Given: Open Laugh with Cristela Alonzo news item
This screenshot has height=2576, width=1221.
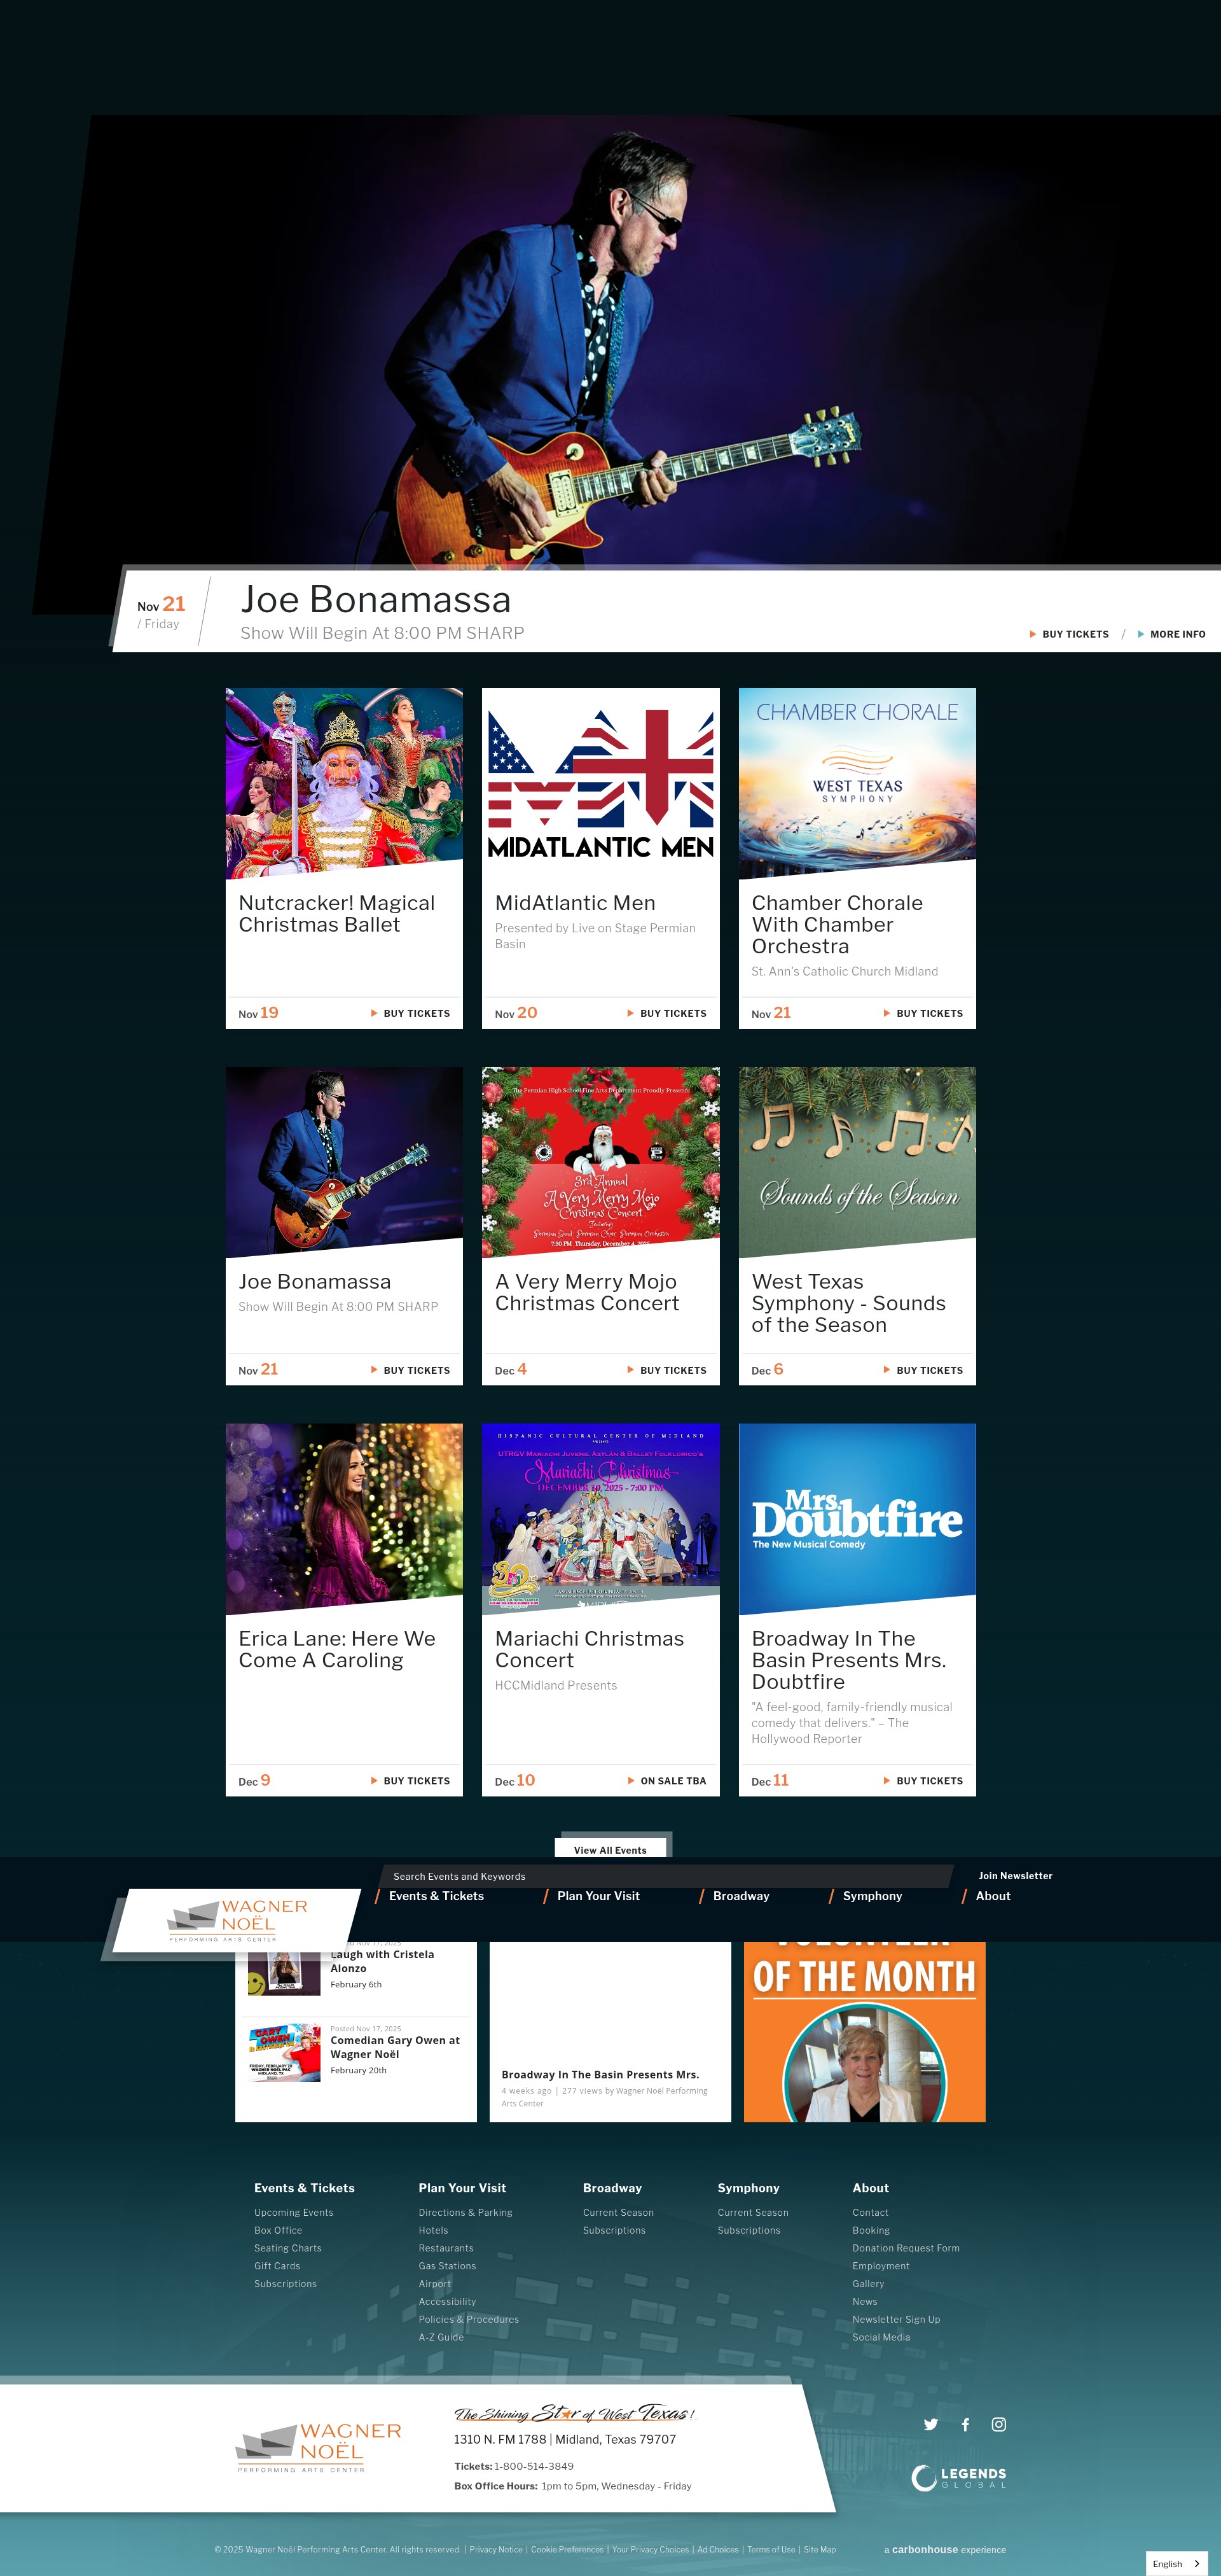Looking at the screenshot, I should tap(382, 1961).
